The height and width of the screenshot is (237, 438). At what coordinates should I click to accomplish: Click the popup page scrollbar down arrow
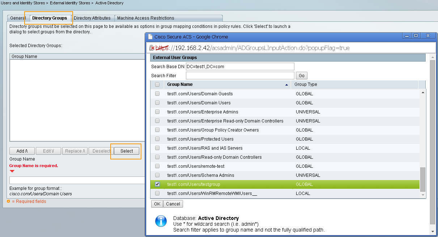point(432,232)
